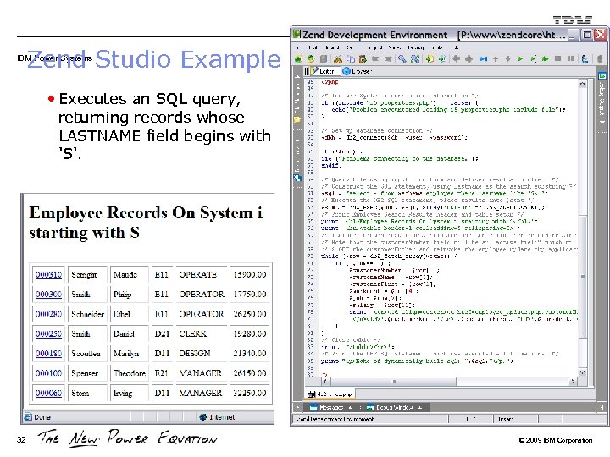Expand the Messages panel arrow
Viewport: 610px width, 457px height.
click(351, 407)
